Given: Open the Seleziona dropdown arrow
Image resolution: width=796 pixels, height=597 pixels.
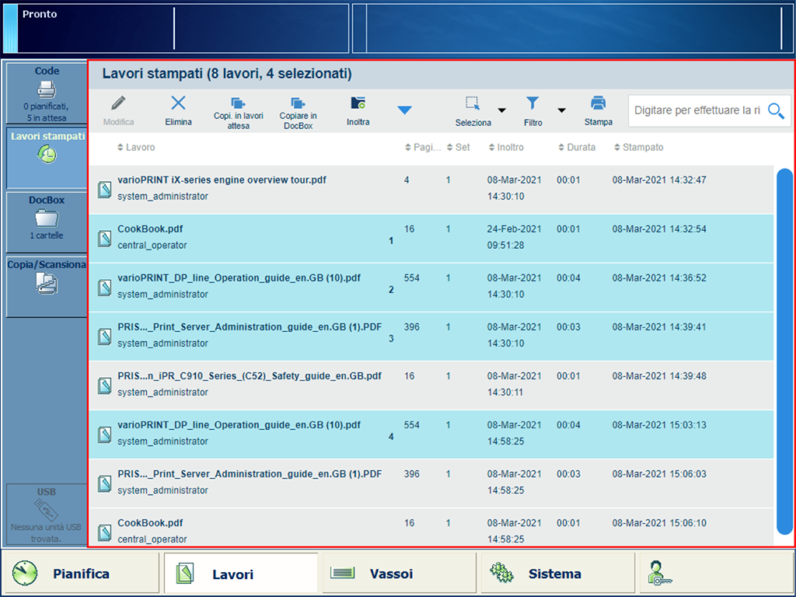Looking at the screenshot, I should click(501, 110).
